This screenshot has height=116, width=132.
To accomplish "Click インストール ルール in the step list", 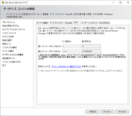I will [9, 33].
